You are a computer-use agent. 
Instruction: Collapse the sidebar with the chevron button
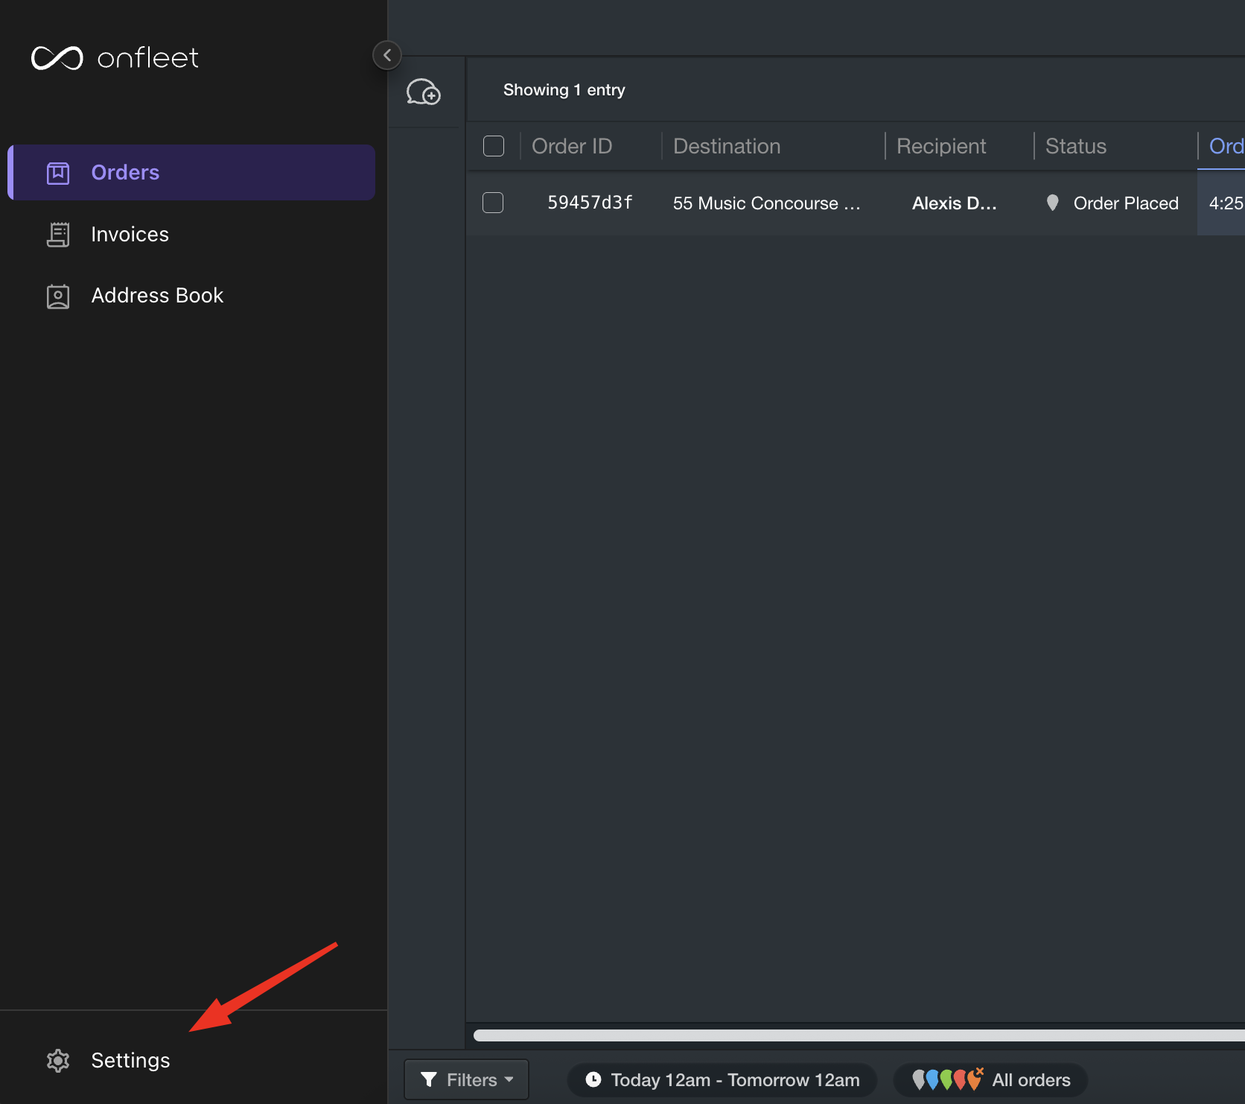(387, 55)
